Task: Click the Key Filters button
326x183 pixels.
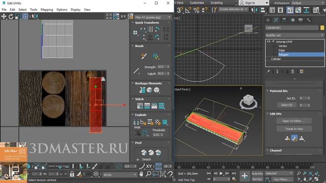Action: click(x=282, y=179)
